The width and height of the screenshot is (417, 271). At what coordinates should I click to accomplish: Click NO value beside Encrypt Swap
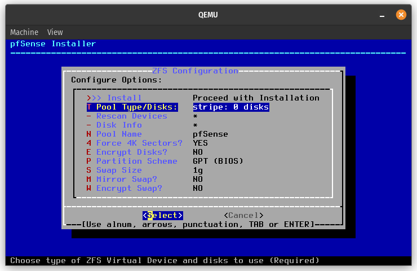click(x=198, y=189)
